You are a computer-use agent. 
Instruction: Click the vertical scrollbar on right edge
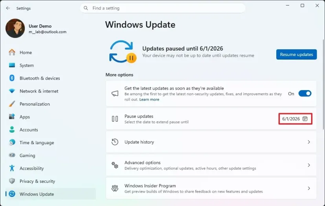[x=323, y=85]
